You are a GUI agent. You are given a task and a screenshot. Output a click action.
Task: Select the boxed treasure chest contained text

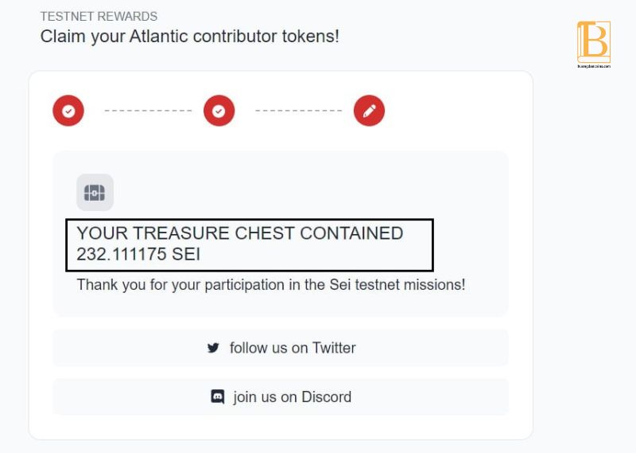(250, 245)
